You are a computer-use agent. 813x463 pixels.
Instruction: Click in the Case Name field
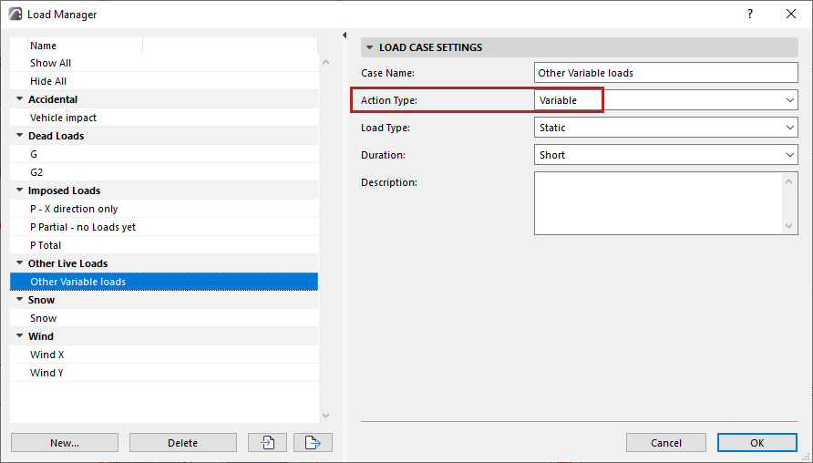(x=665, y=73)
